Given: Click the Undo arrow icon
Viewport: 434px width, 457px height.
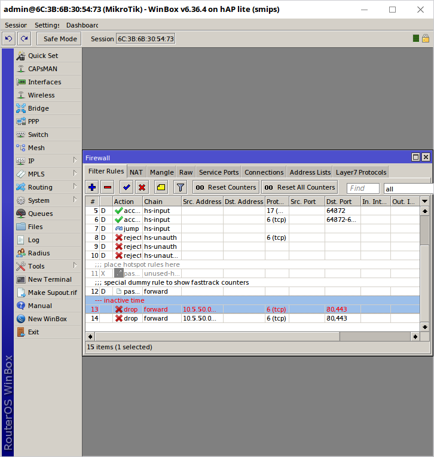Looking at the screenshot, I should [x=9, y=39].
